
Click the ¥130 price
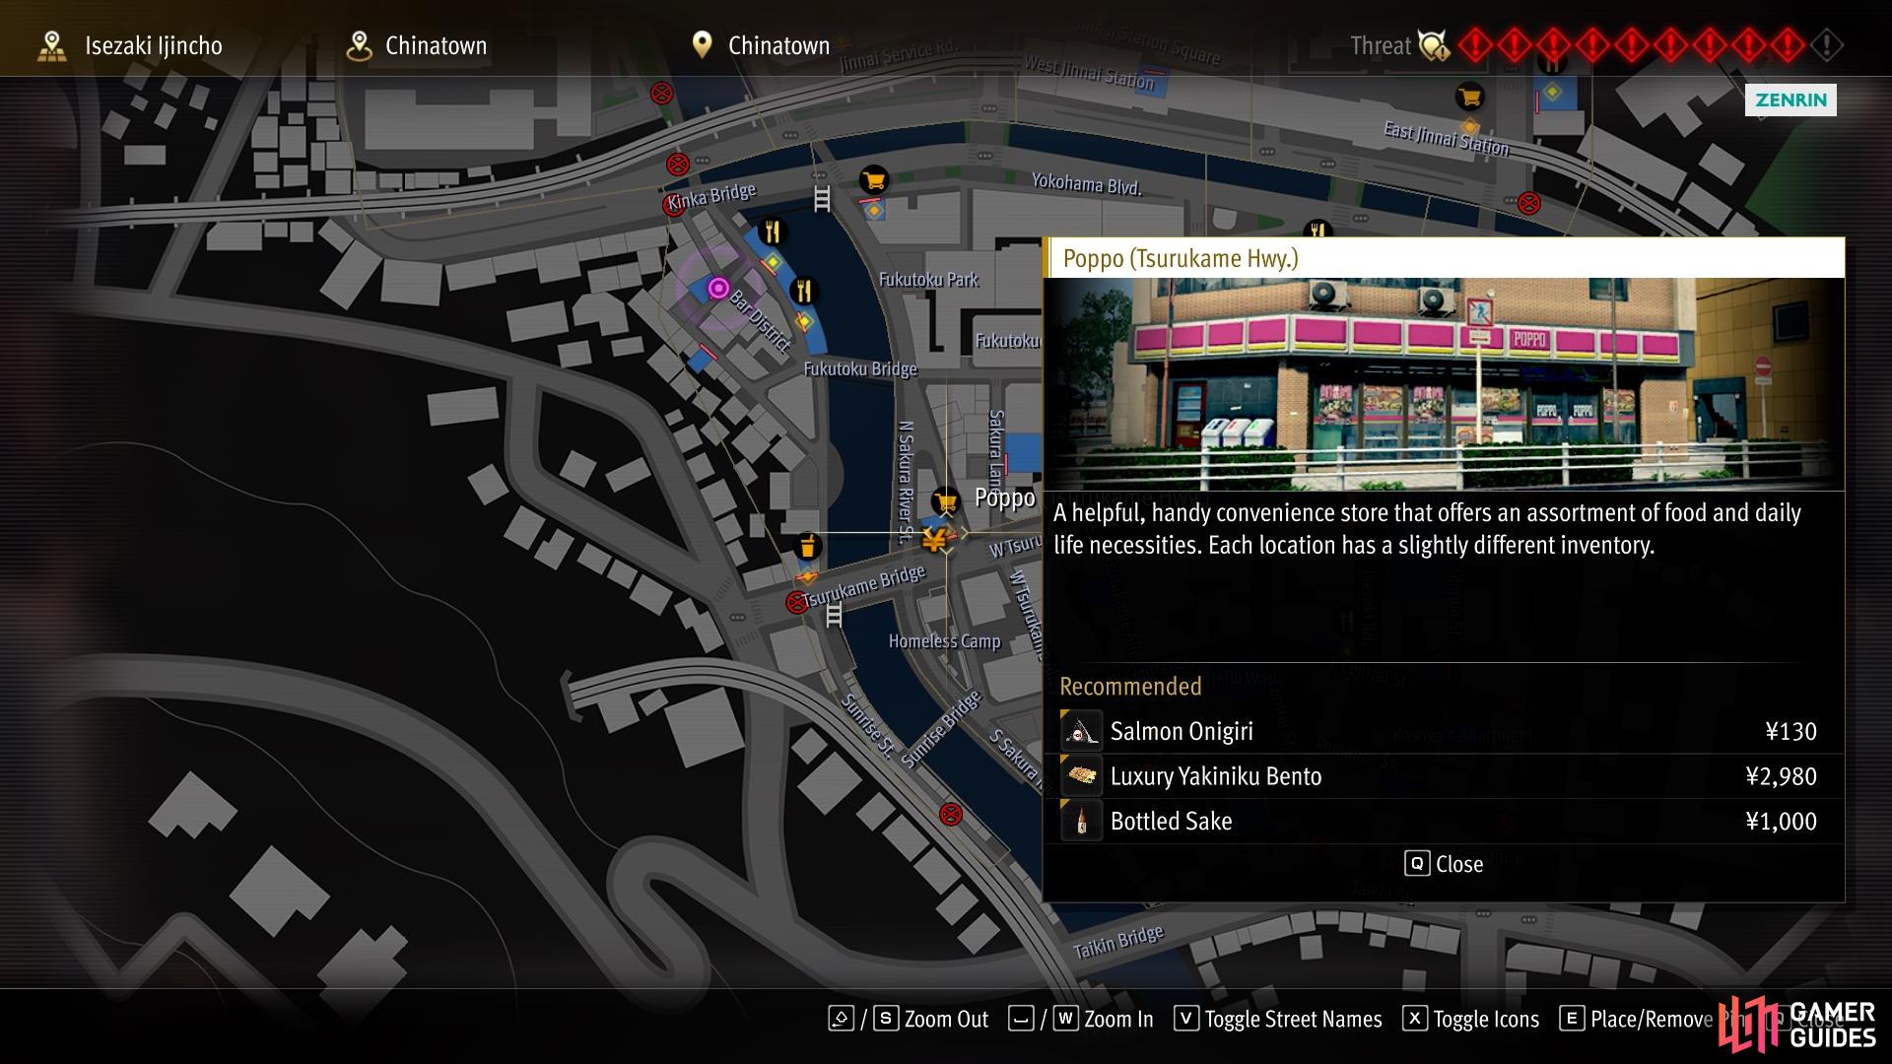pos(1791,731)
